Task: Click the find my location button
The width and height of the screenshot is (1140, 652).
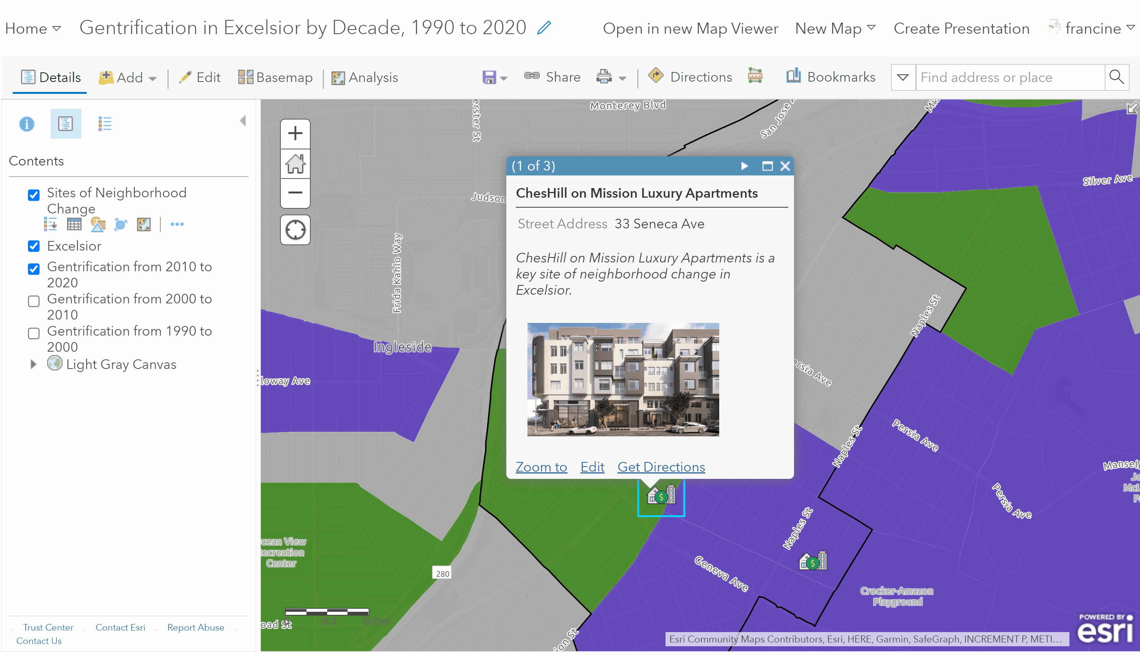Action: coord(295,230)
